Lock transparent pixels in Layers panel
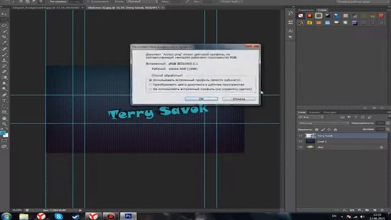The image size is (391, 220). 316,130
